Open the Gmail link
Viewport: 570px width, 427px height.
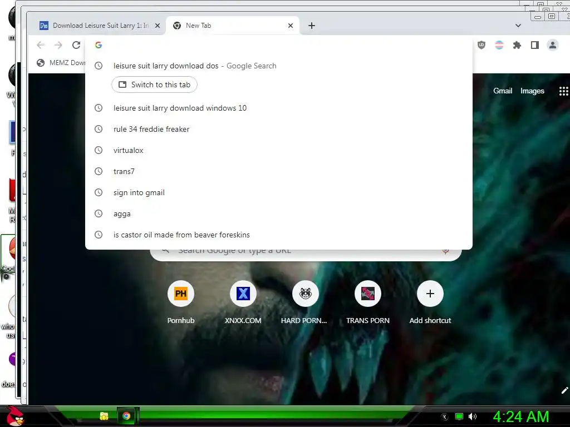click(x=503, y=91)
